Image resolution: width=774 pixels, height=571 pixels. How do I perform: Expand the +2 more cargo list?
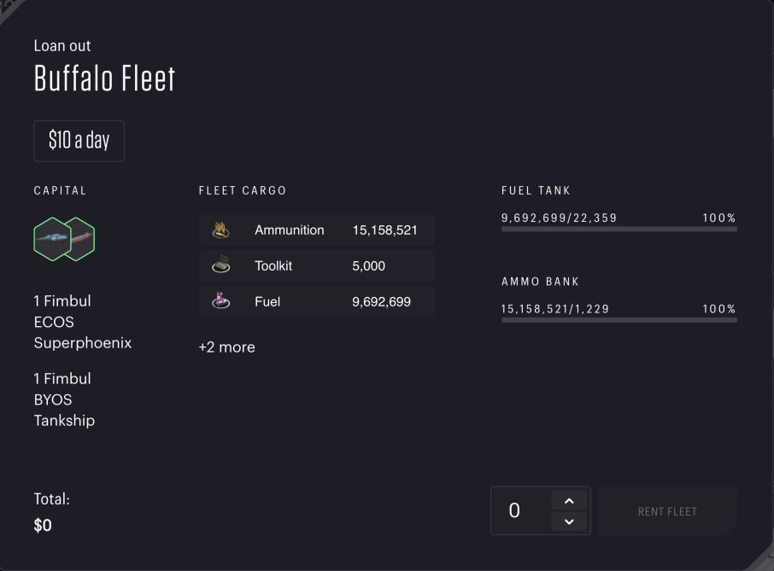point(226,347)
